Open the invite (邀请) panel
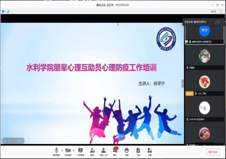Image resolution: width=226 pixels, height=159 pixels. [x=92, y=151]
